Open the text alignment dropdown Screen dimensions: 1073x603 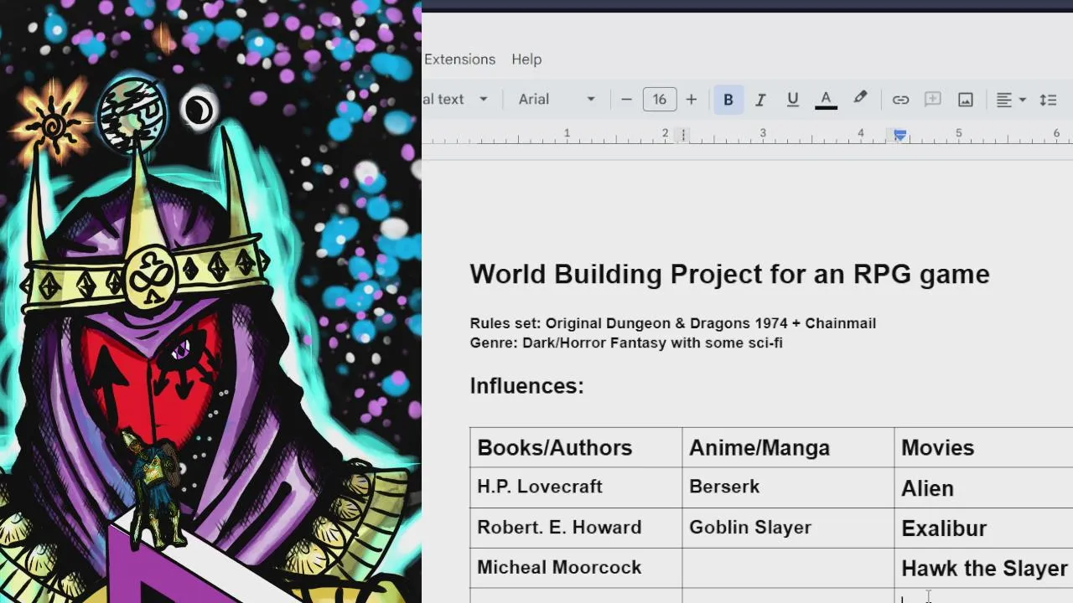click(x=1011, y=100)
